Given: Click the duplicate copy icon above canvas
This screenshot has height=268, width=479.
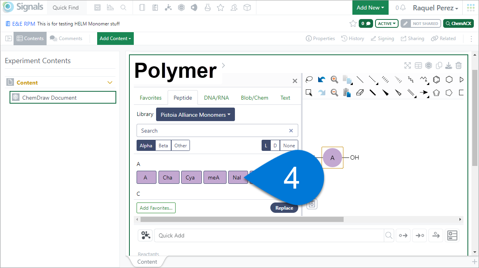Looking at the screenshot, I should point(439,66).
